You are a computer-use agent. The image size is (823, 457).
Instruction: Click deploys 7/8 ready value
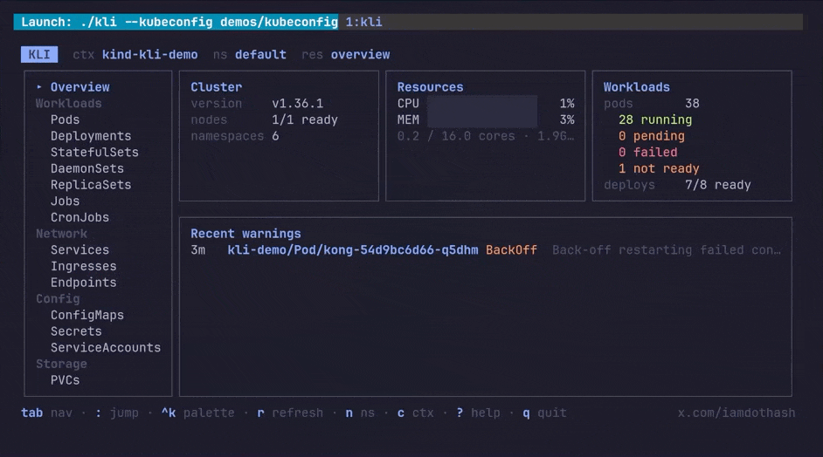coord(717,185)
